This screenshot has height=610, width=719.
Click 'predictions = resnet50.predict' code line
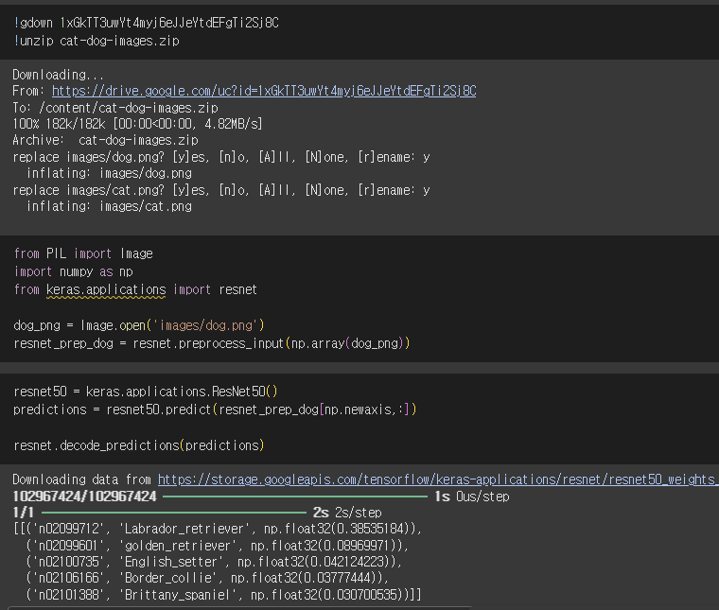point(215,410)
